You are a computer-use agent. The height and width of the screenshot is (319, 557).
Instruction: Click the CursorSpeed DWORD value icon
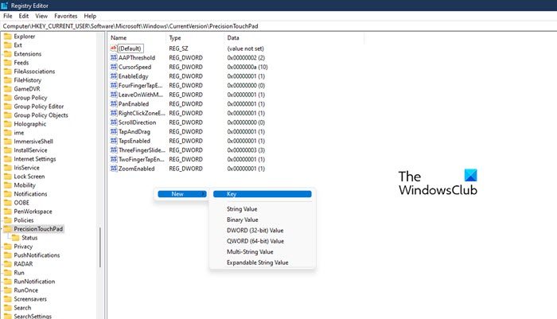pos(114,67)
